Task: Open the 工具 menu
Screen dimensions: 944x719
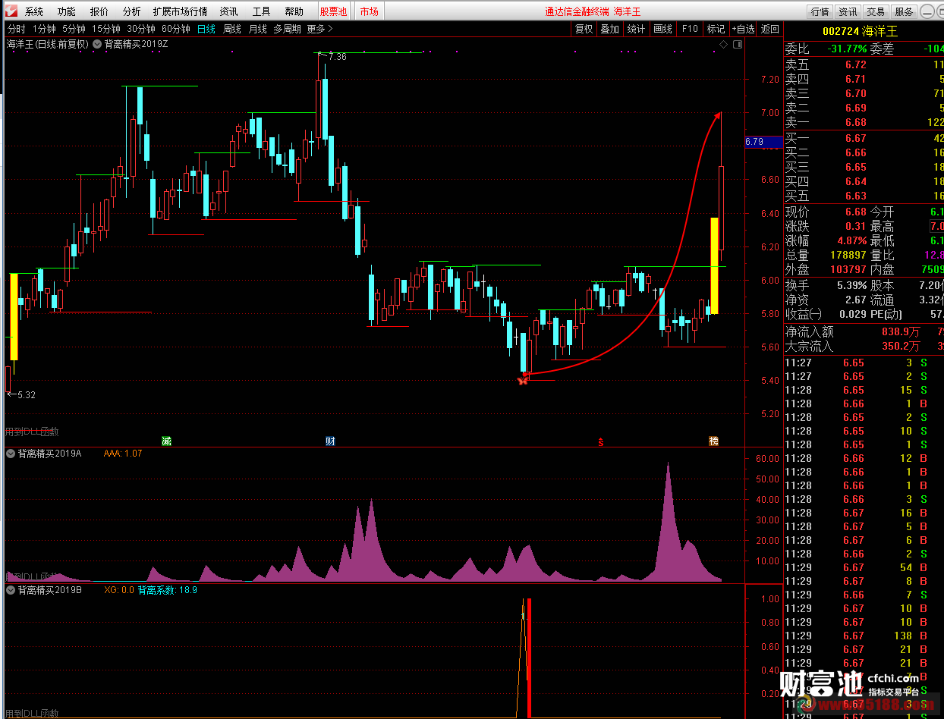Action: coord(261,11)
